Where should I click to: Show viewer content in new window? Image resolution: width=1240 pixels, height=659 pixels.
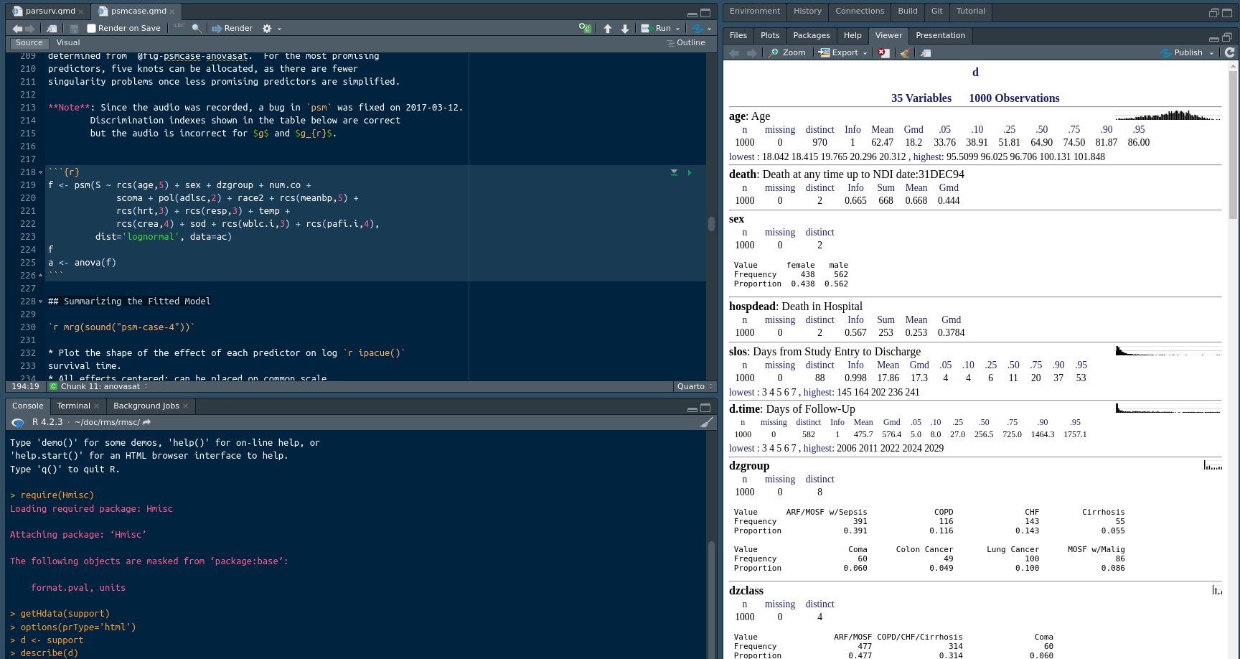[926, 53]
